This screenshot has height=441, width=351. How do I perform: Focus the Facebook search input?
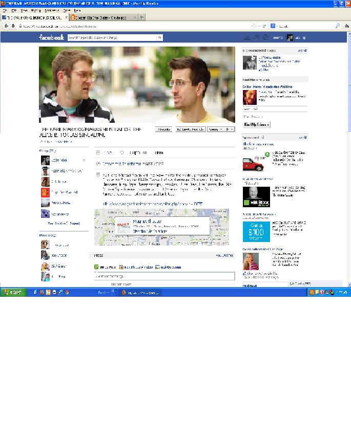pyautogui.click(x=112, y=37)
